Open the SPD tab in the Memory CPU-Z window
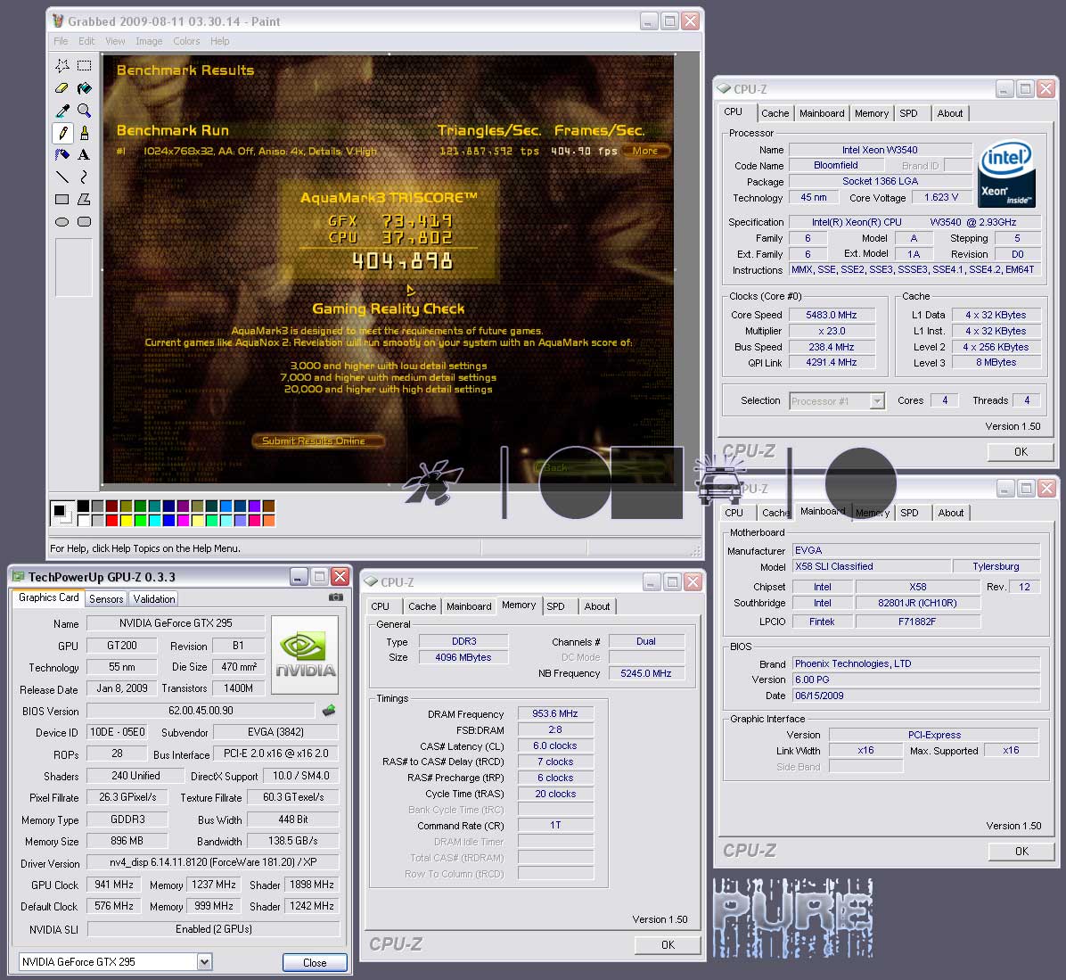Image resolution: width=1066 pixels, height=980 pixels. pyautogui.click(x=555, y=606)
